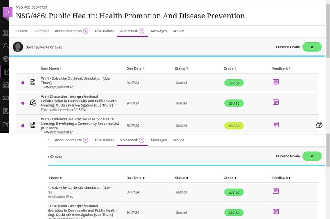
Task: Sort by Status in lower duplicated table
Action: coord(181,178)
